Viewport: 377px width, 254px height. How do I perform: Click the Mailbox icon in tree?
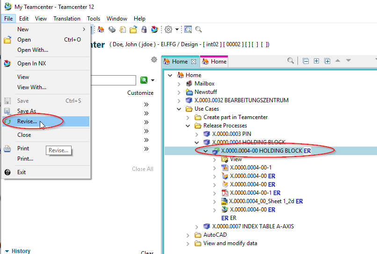tap(189, 84)
